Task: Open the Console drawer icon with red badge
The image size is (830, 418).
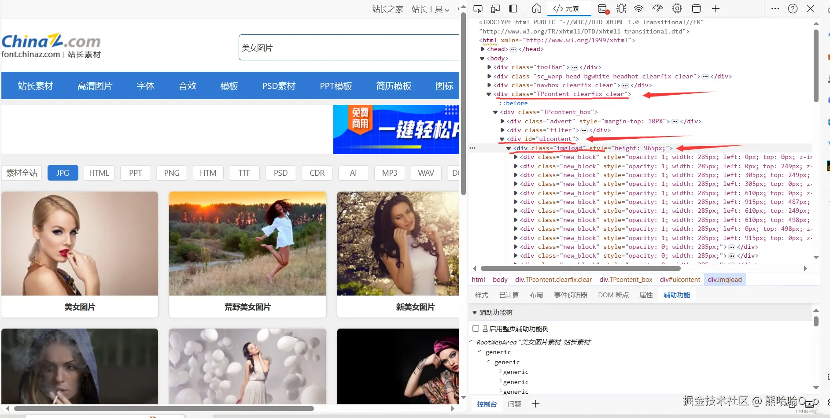Action: pos(602,8)
